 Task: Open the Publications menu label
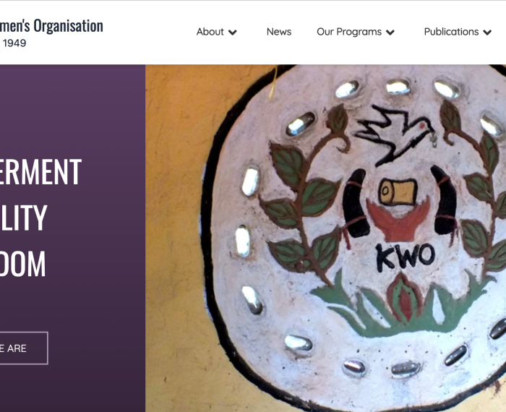451,32
